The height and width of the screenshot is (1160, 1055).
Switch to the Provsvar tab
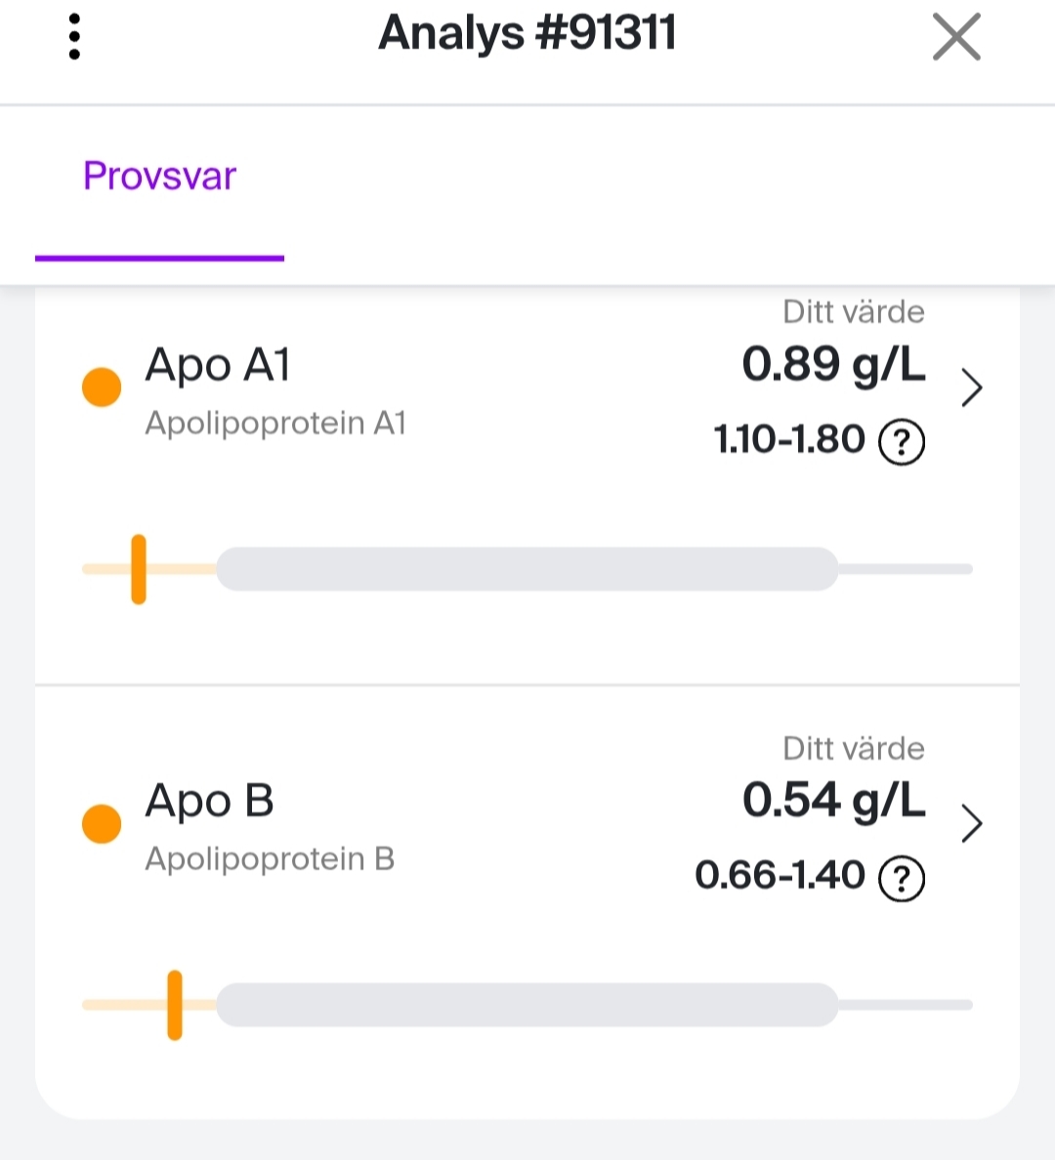pyautogui.click(x=159, y=177)
